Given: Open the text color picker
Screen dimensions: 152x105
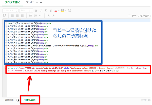Looking at the screenshot, I should 56,11.
